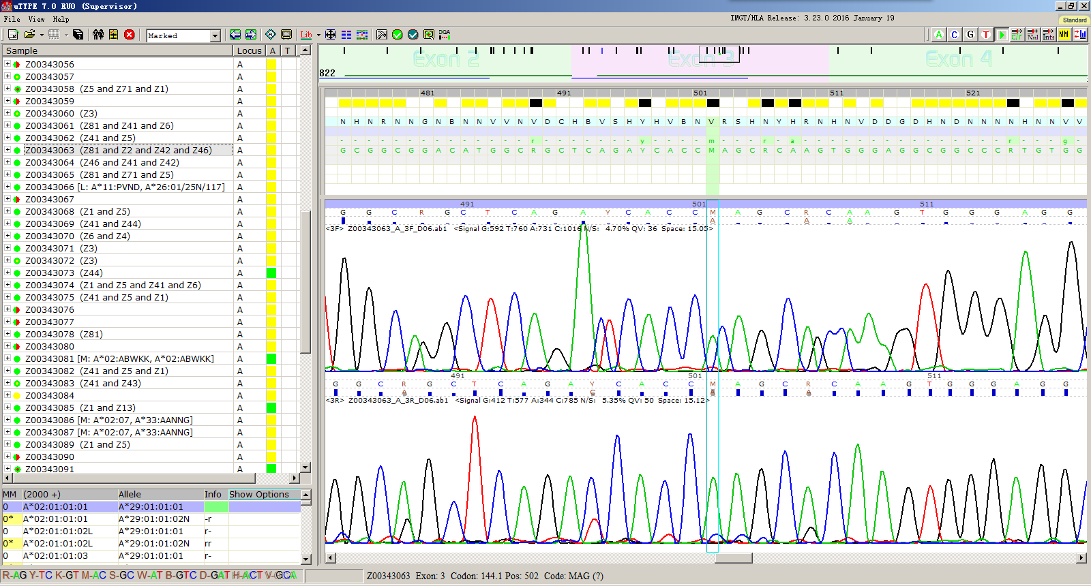Open the File menu
Image resolution: width=1091 pixels, height=586 pixels.
12,19
